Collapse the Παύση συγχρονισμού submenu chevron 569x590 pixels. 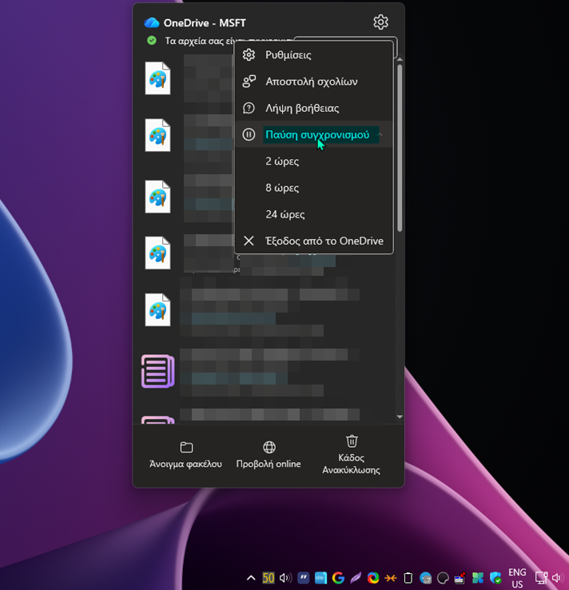click(x=380, y=134)
